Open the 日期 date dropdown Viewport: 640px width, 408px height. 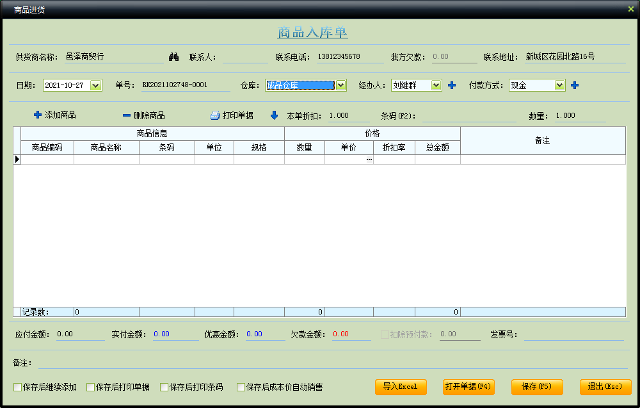[x=96, y=85]
